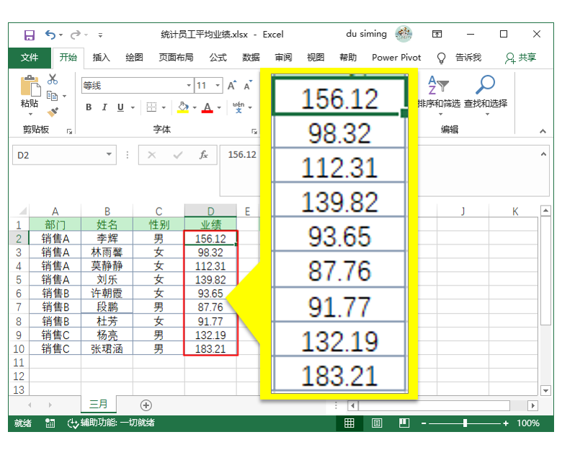Click the yellow fill color swatch
Image resolution: width=562 pixels, height=463 pixels.
click(x=183, y=112)
